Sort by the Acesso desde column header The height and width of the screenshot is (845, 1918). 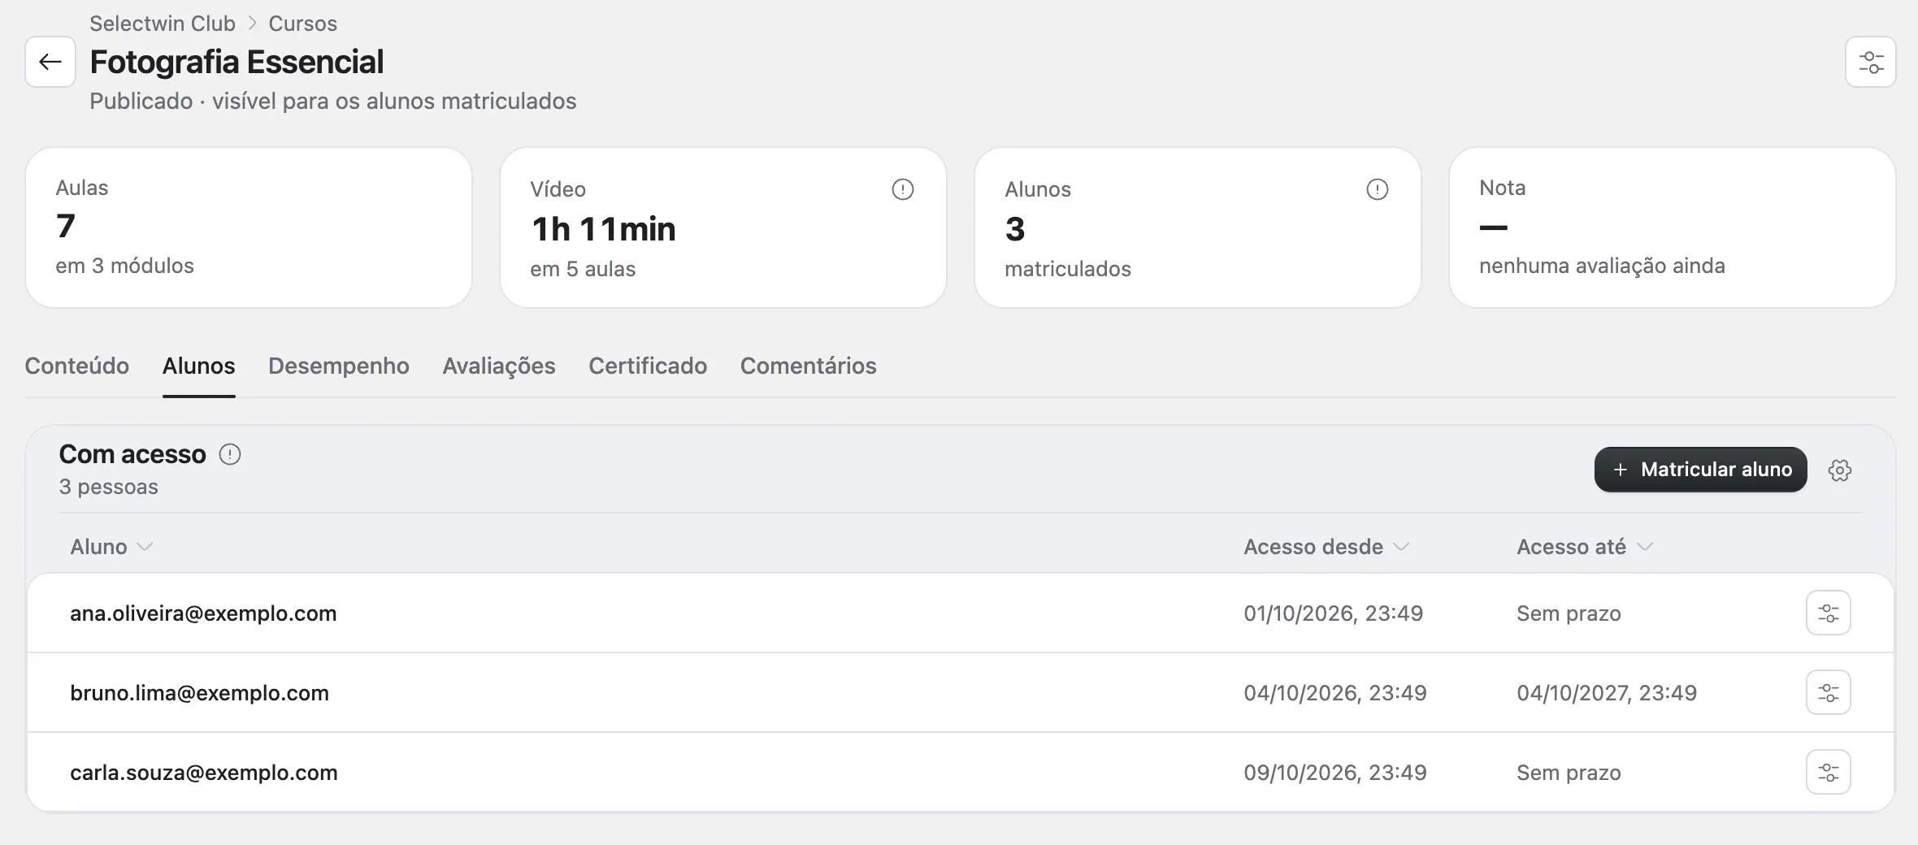coord(1326,547)
